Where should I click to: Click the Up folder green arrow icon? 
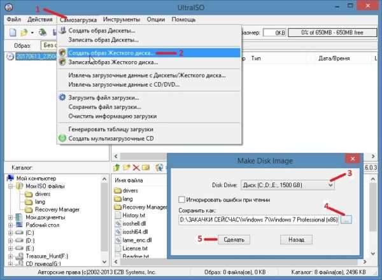pos(117,167)
